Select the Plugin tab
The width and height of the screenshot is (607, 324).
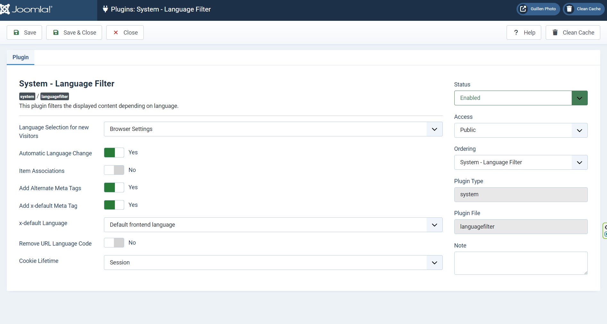(21, 57)
